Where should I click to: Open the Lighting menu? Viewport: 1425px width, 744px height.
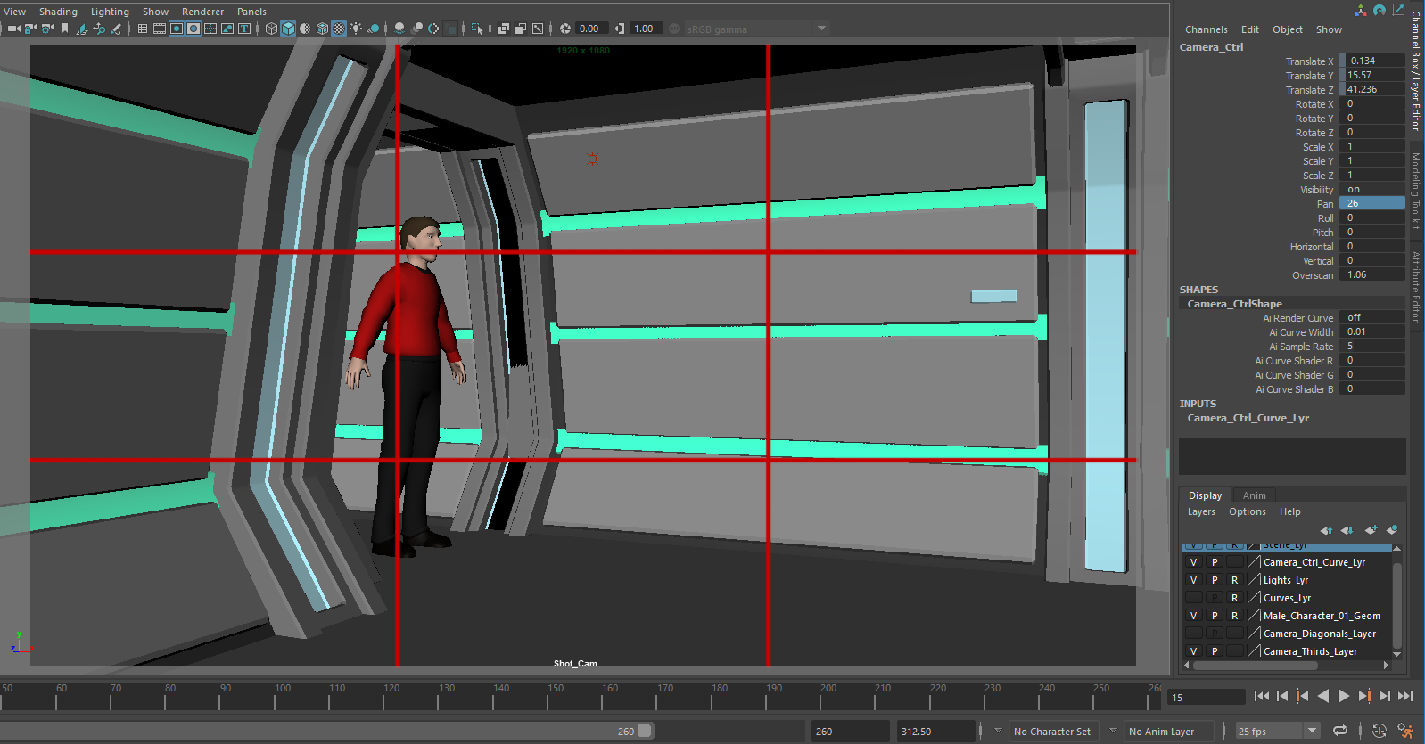point(110,12)
